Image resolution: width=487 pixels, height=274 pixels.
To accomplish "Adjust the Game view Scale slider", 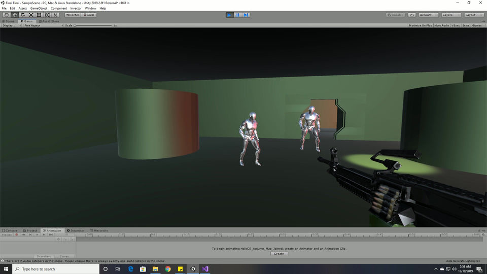I will pos(93,25).
